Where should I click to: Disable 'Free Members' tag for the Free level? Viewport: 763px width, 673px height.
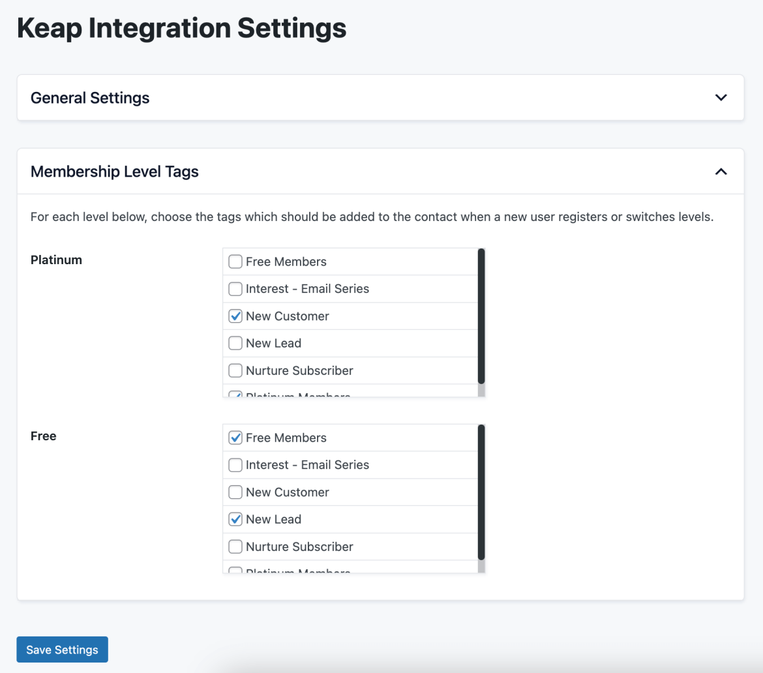pyautogui.click(x=235, y=438)
